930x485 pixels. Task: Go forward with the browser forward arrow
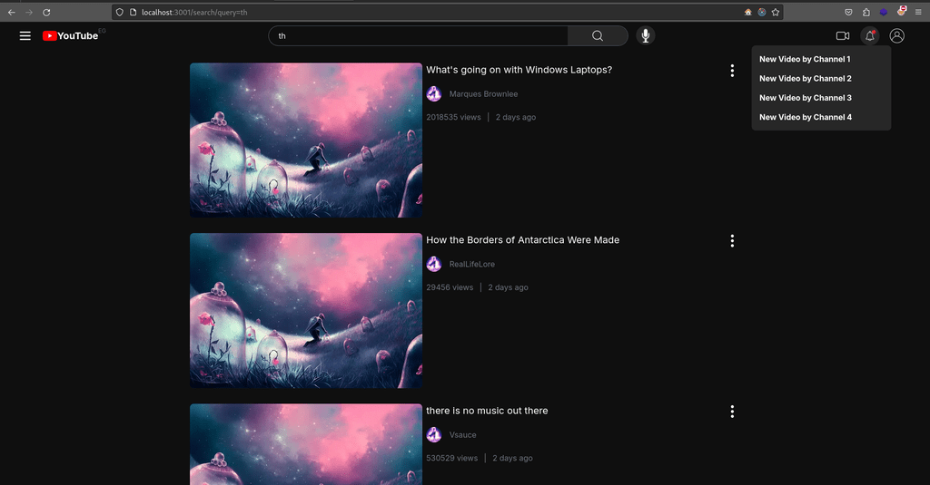[29, 12]
